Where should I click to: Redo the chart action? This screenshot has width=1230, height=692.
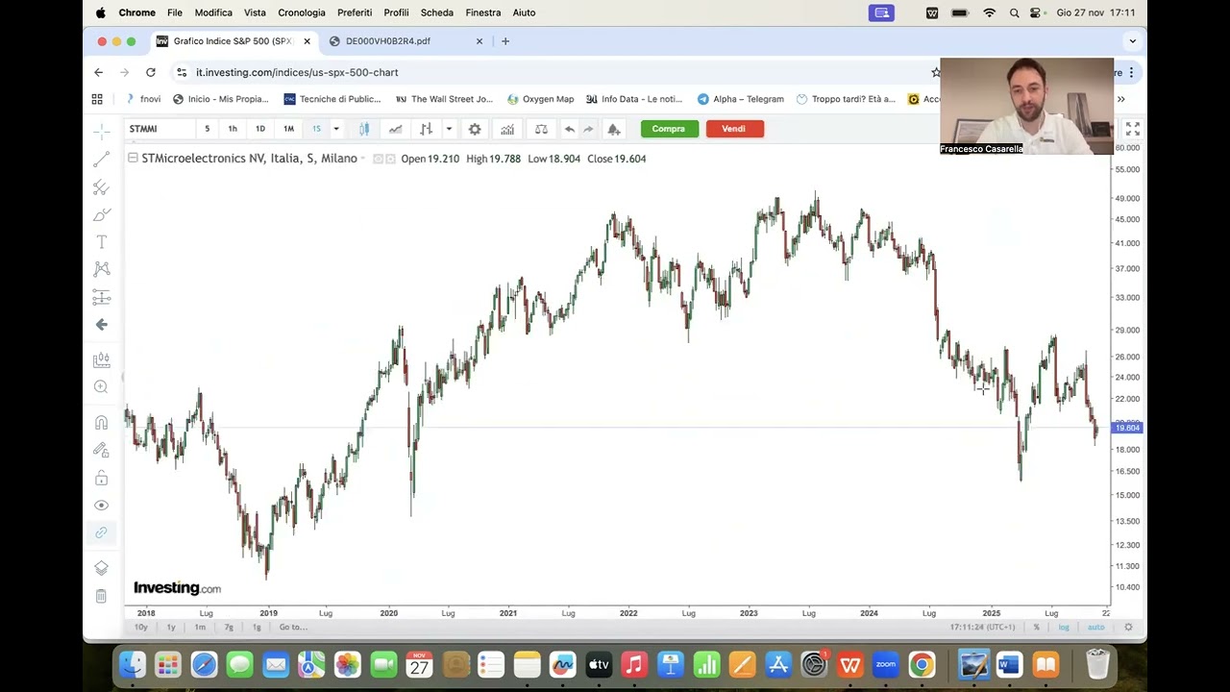click(x=588, y=129)
